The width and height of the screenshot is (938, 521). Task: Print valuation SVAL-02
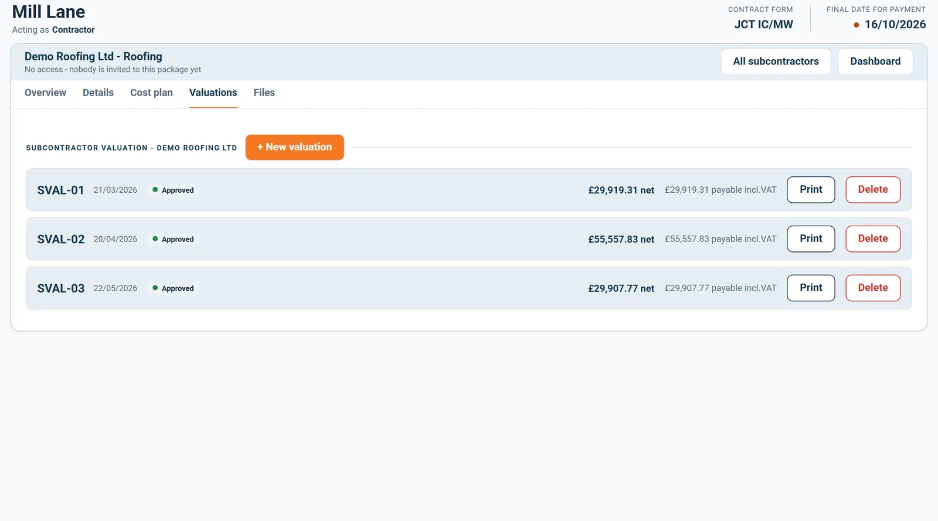coord(811,239)
